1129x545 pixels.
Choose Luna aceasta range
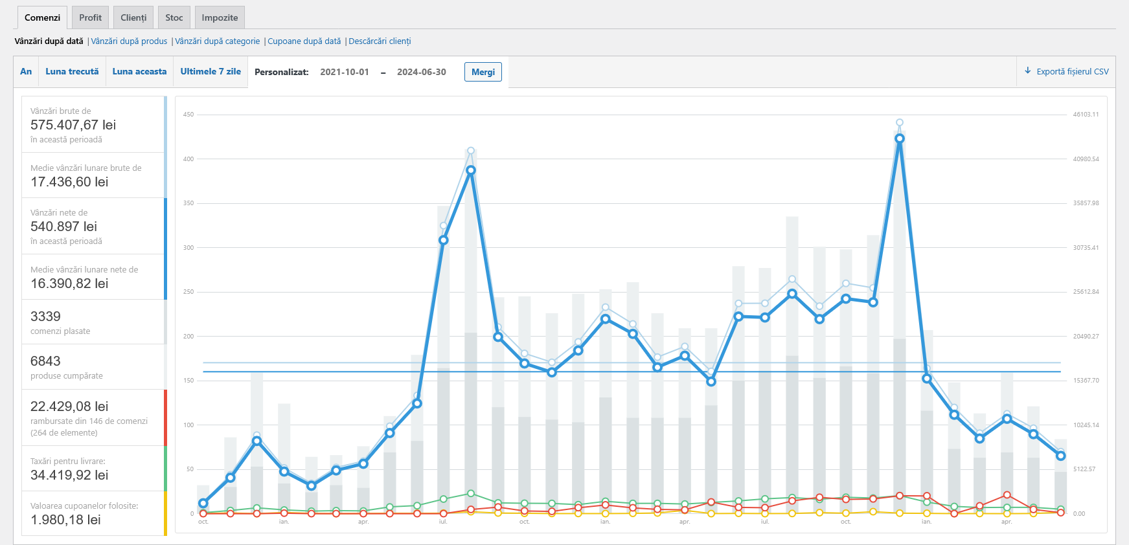click(139, 71)
